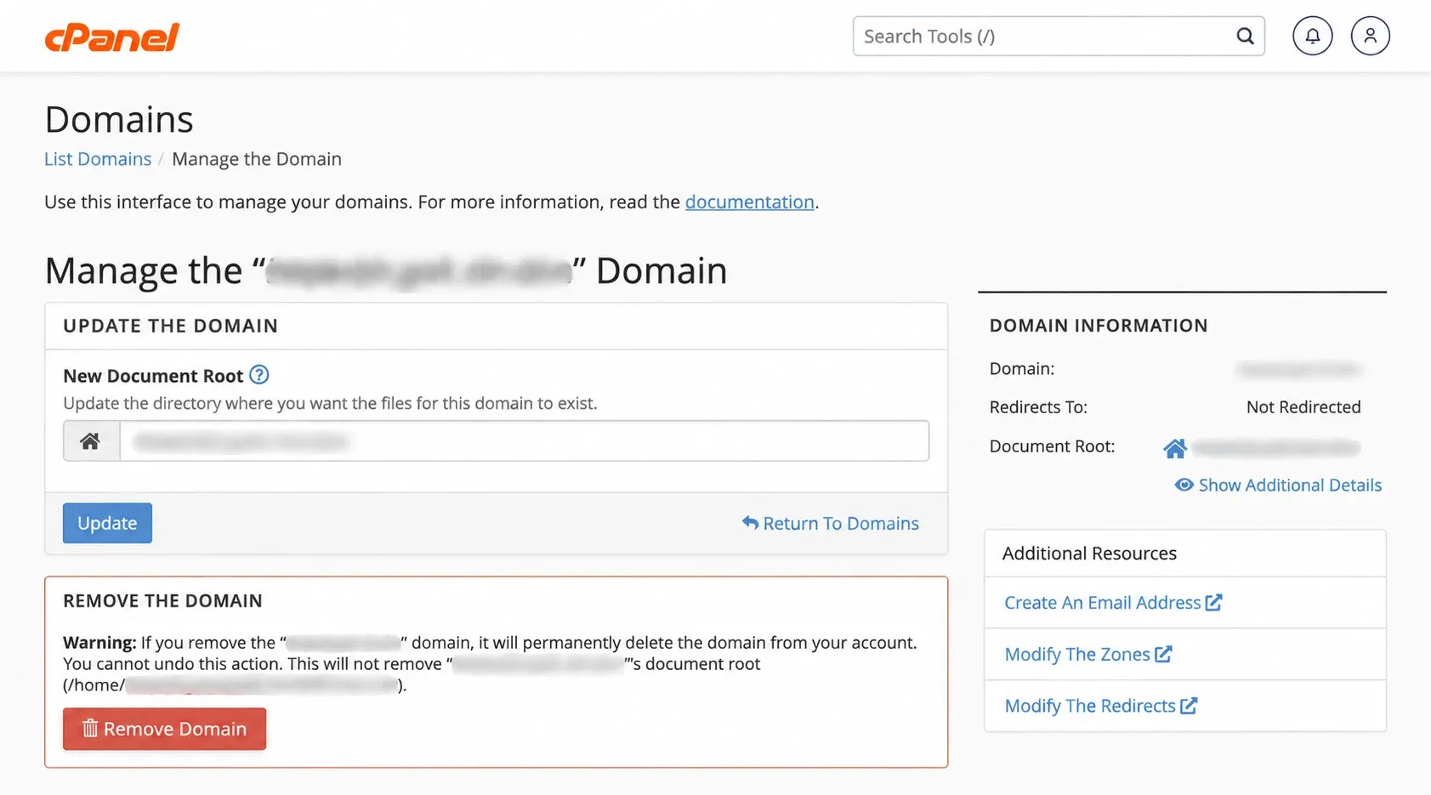Click external link icon beside Modify The Redirects
1431x795 pixels.
coord(1189,706)
